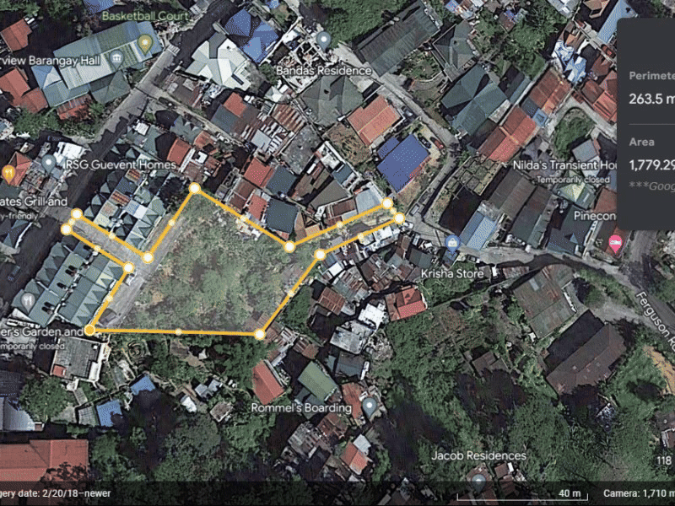Select the pink pin below Pinecone label

pos(615,243)
